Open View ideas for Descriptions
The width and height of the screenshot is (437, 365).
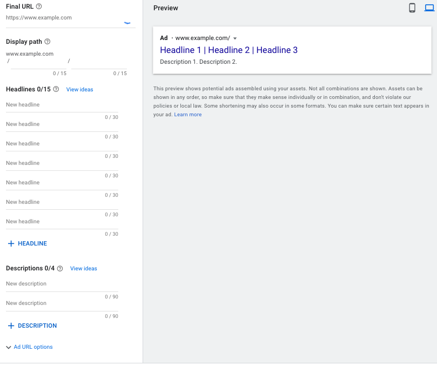[x=83, y=268]
